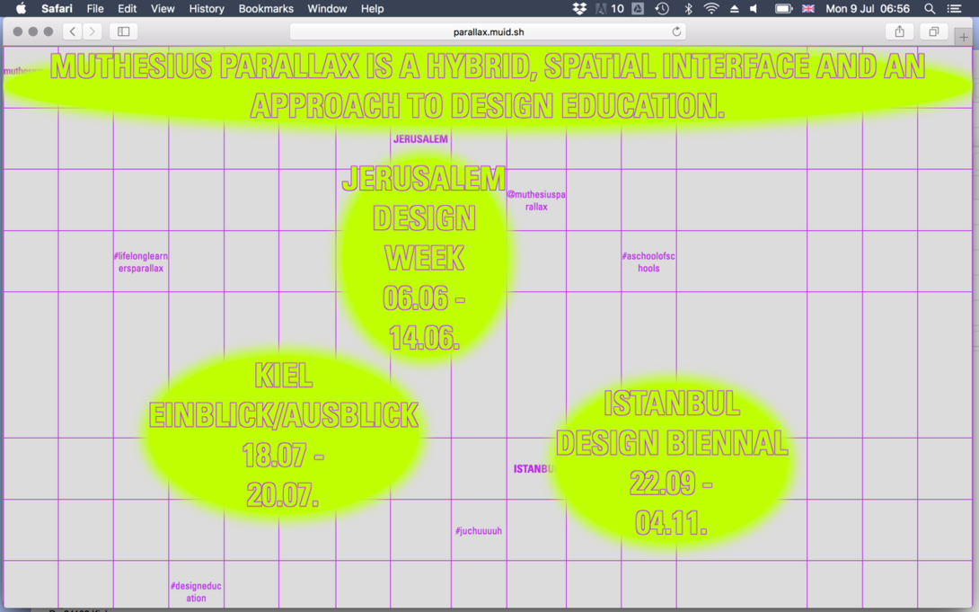Click the Adobe icon showing 10
This screenshot has height=612, width=979.
[x=610, y=9]
